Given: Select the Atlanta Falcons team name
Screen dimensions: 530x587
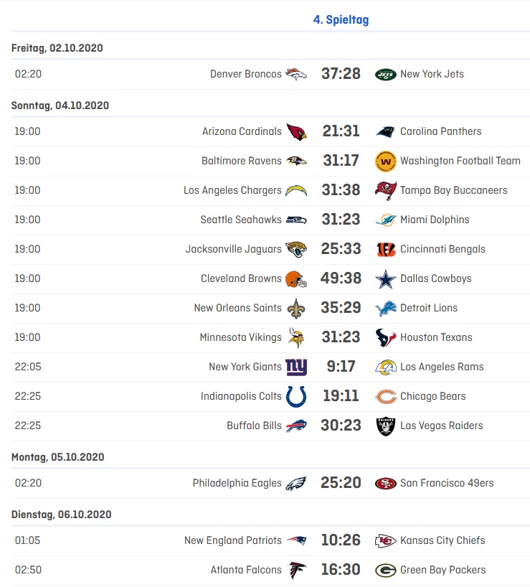Looking at the screenshot, I should (x=246, y=570).
